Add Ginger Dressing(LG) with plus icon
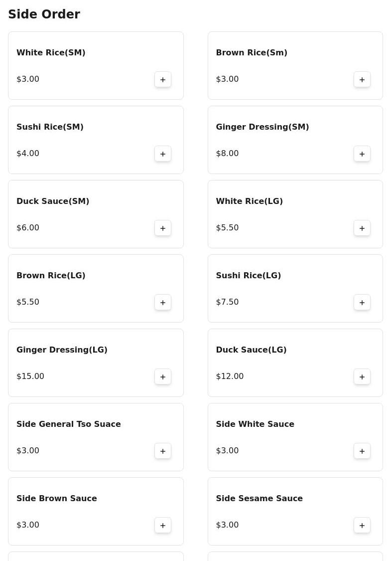Viewport: 391px width, 561px height. click(163, 376)
